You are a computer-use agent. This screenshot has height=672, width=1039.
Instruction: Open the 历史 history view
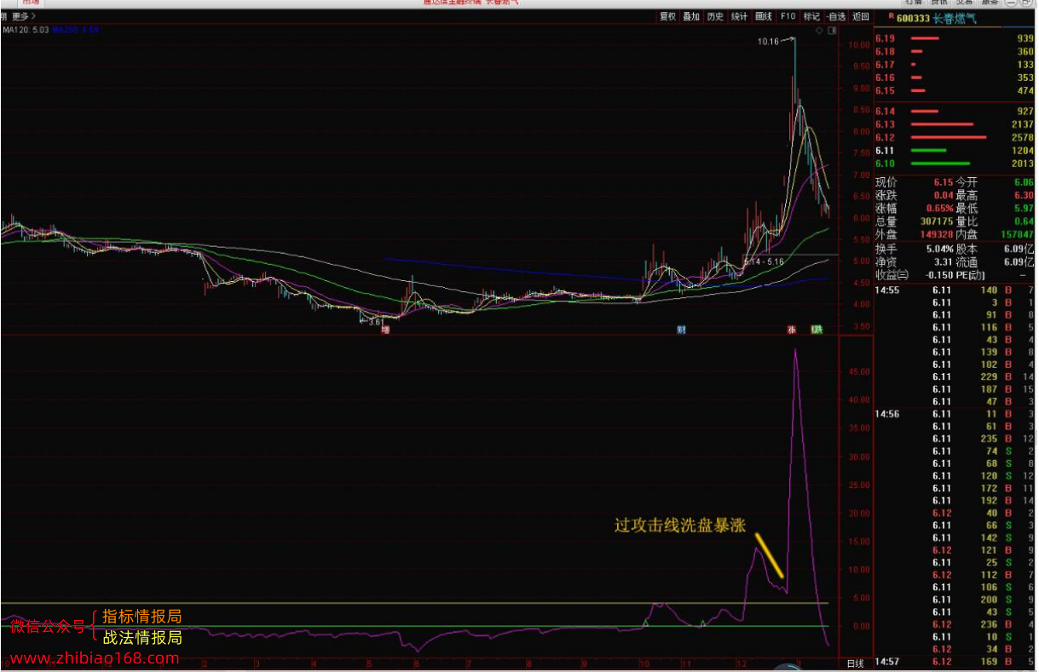(715, 16)
